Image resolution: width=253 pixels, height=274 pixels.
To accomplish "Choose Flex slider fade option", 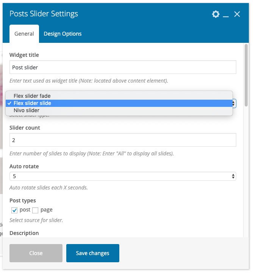I will [x=119, y=96].
